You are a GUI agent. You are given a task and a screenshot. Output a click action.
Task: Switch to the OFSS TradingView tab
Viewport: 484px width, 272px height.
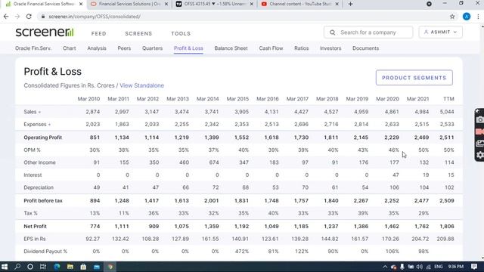tap(214, 4)
